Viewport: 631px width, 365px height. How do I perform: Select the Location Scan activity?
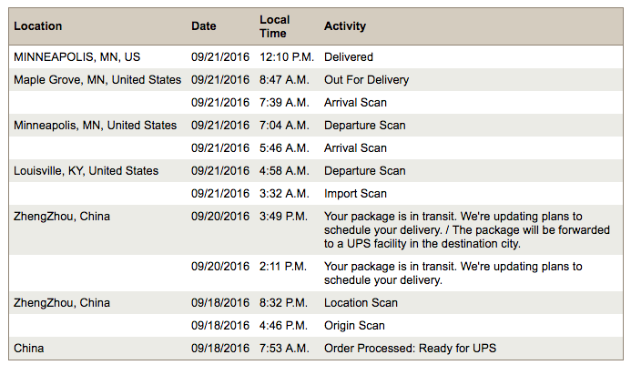tap(361, 302)
